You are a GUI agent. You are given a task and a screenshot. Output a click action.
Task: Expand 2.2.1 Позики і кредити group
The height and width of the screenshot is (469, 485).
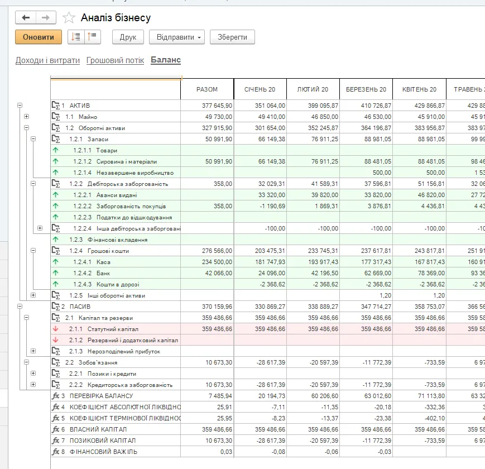pos(33,374)
